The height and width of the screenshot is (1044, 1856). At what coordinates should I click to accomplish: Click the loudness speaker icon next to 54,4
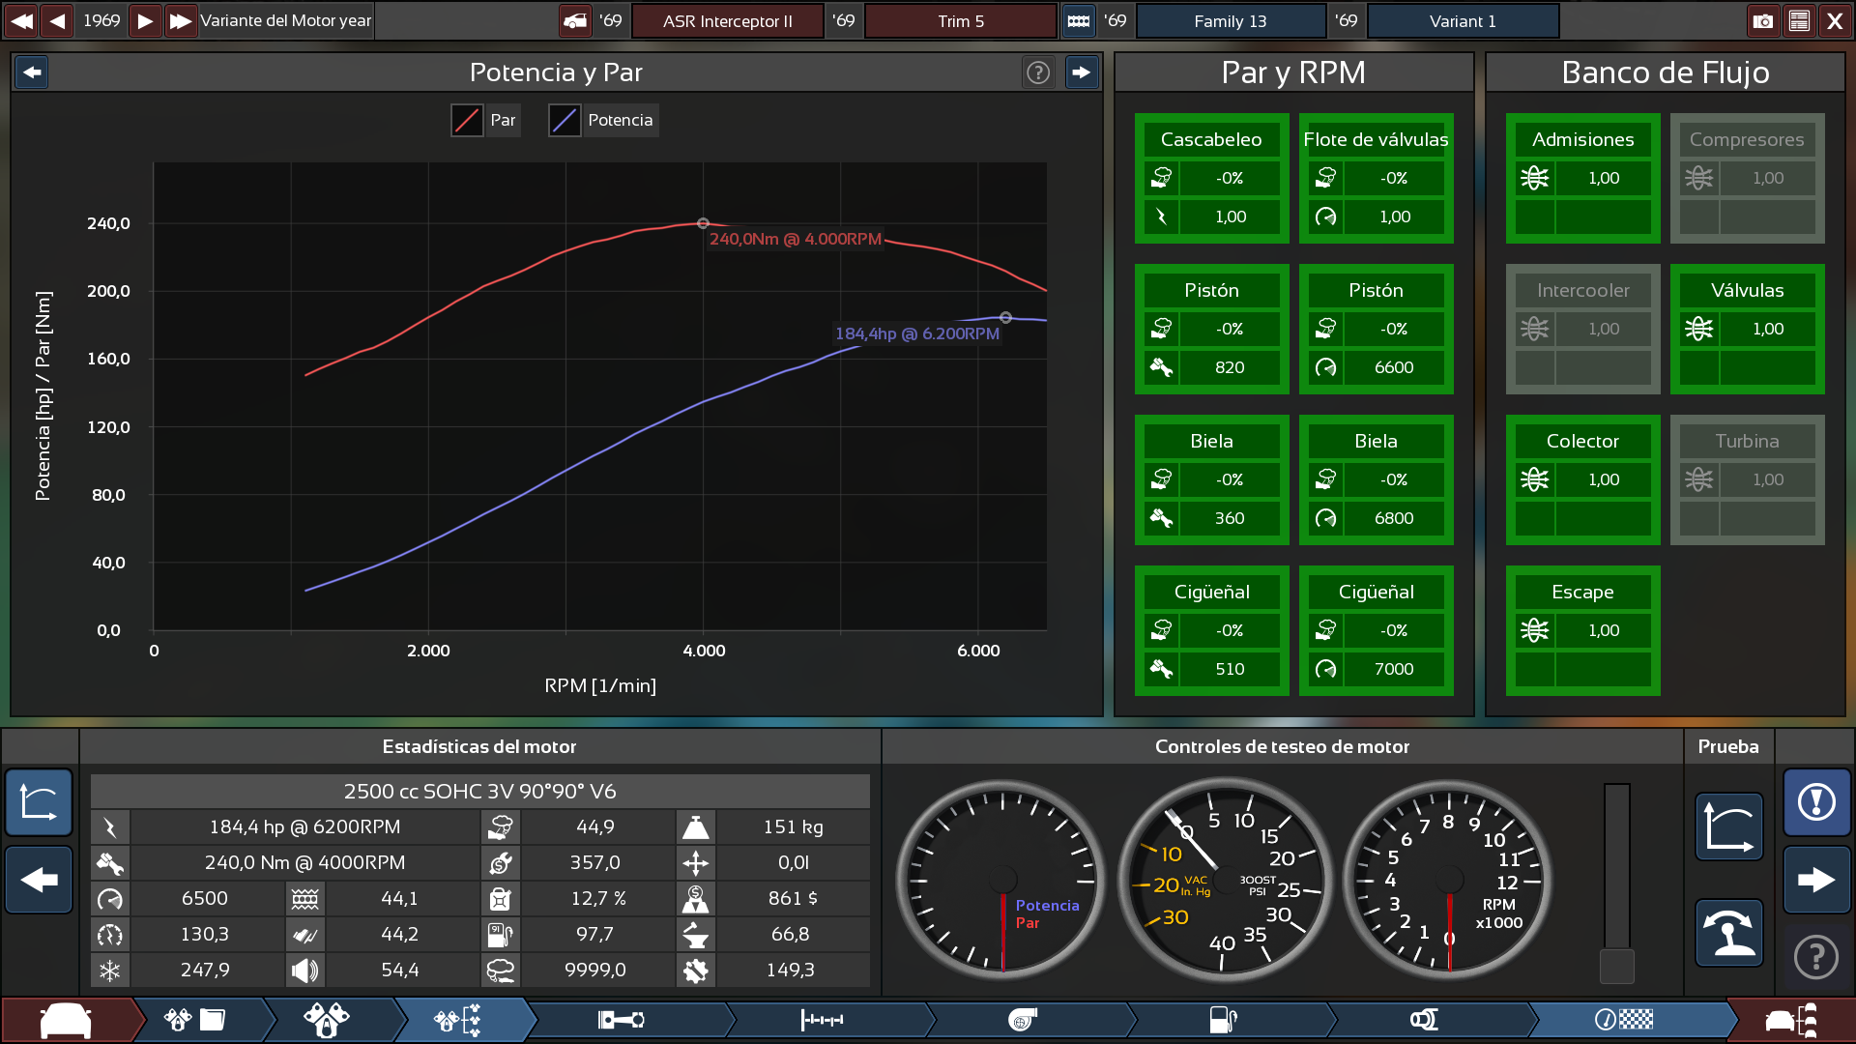[x=304, y=971]
